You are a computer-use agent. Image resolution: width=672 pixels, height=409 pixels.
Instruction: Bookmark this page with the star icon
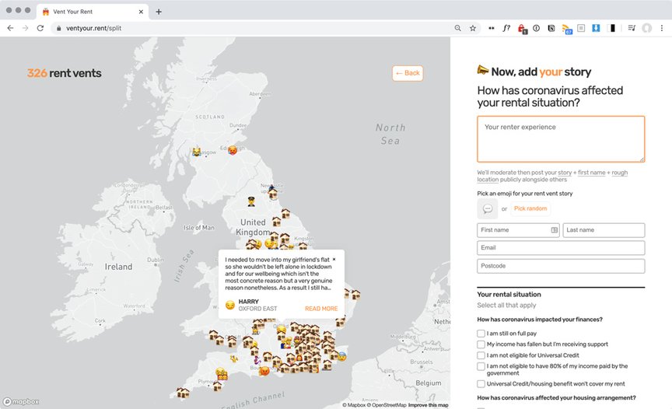click(x=472, y=28)
